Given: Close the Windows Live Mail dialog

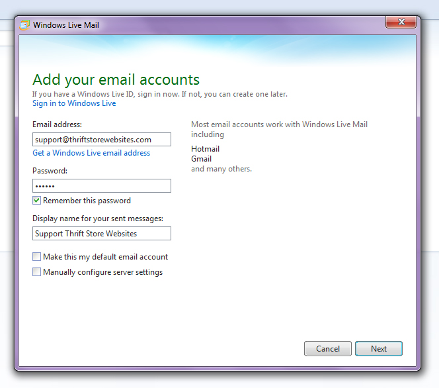Looking at the screenshot, I should [401, 22].
